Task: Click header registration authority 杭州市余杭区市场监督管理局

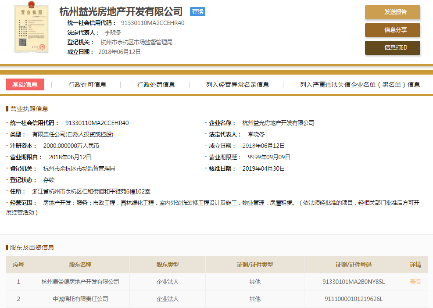Action: [136, 42]
